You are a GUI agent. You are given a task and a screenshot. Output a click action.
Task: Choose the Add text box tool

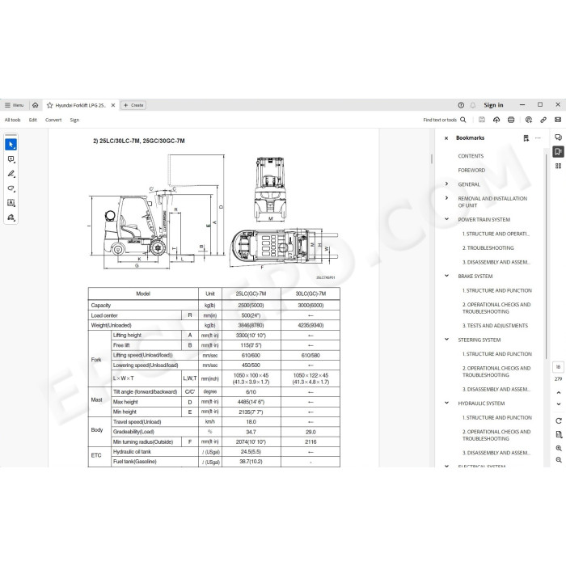[11, 202]
